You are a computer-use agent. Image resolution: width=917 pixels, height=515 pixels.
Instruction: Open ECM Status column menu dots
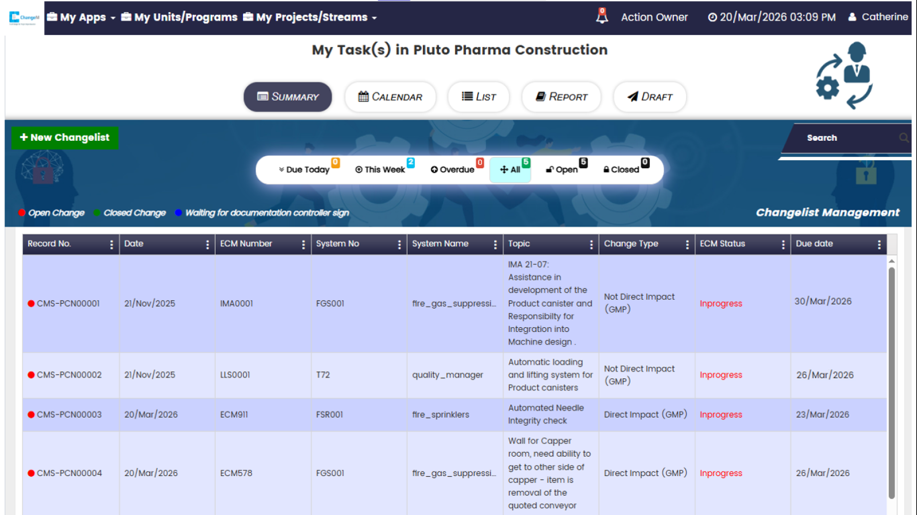point(783,244)
